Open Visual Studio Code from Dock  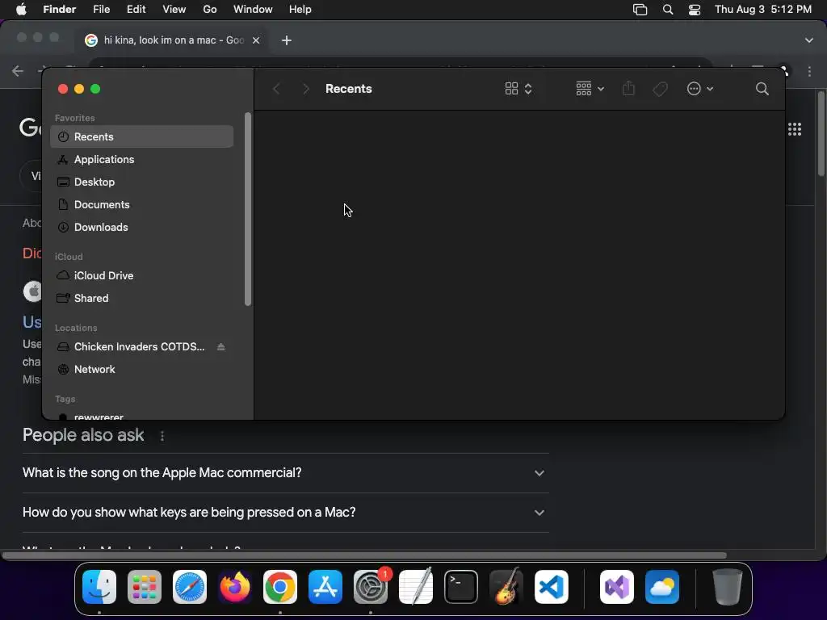tap(552, 587)
